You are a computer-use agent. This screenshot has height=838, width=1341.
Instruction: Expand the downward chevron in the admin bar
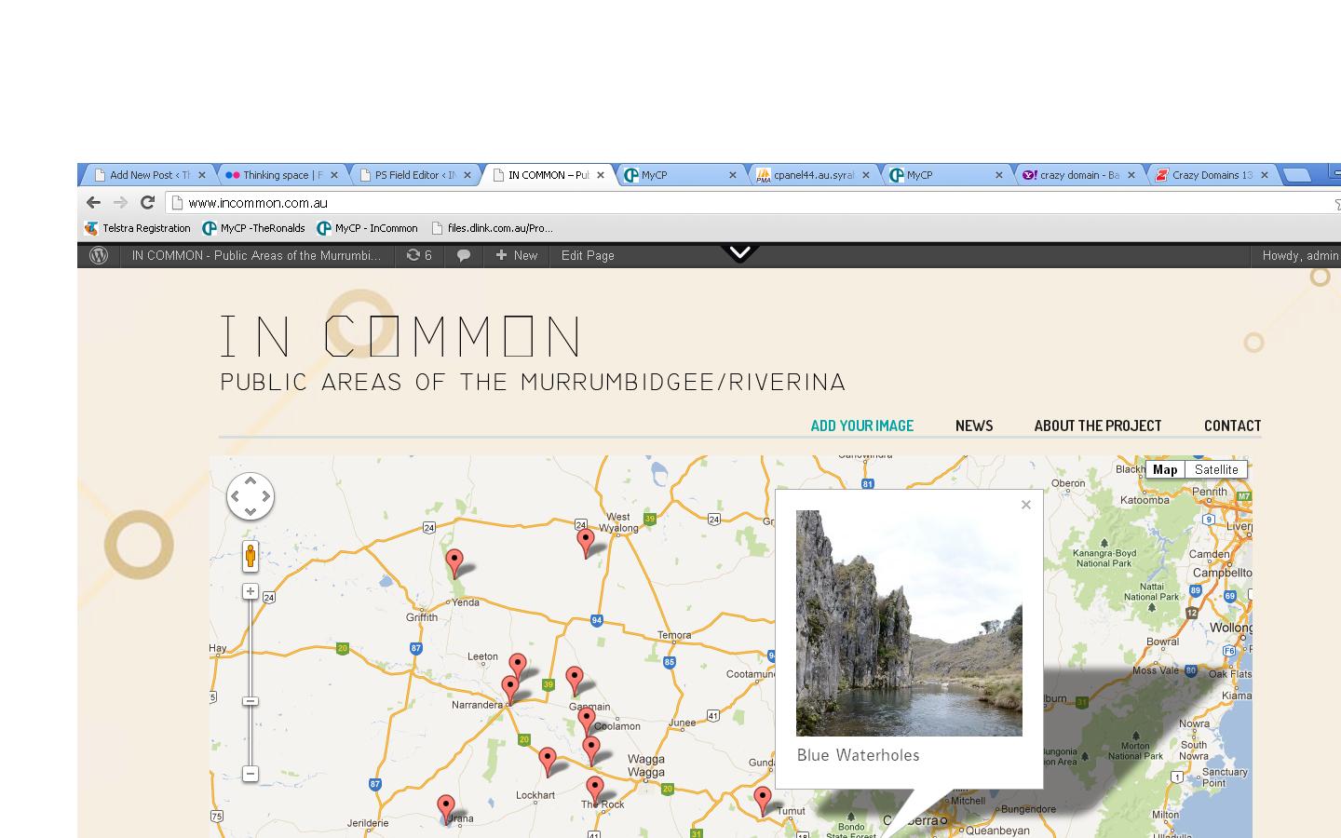(x=740, y=253)
